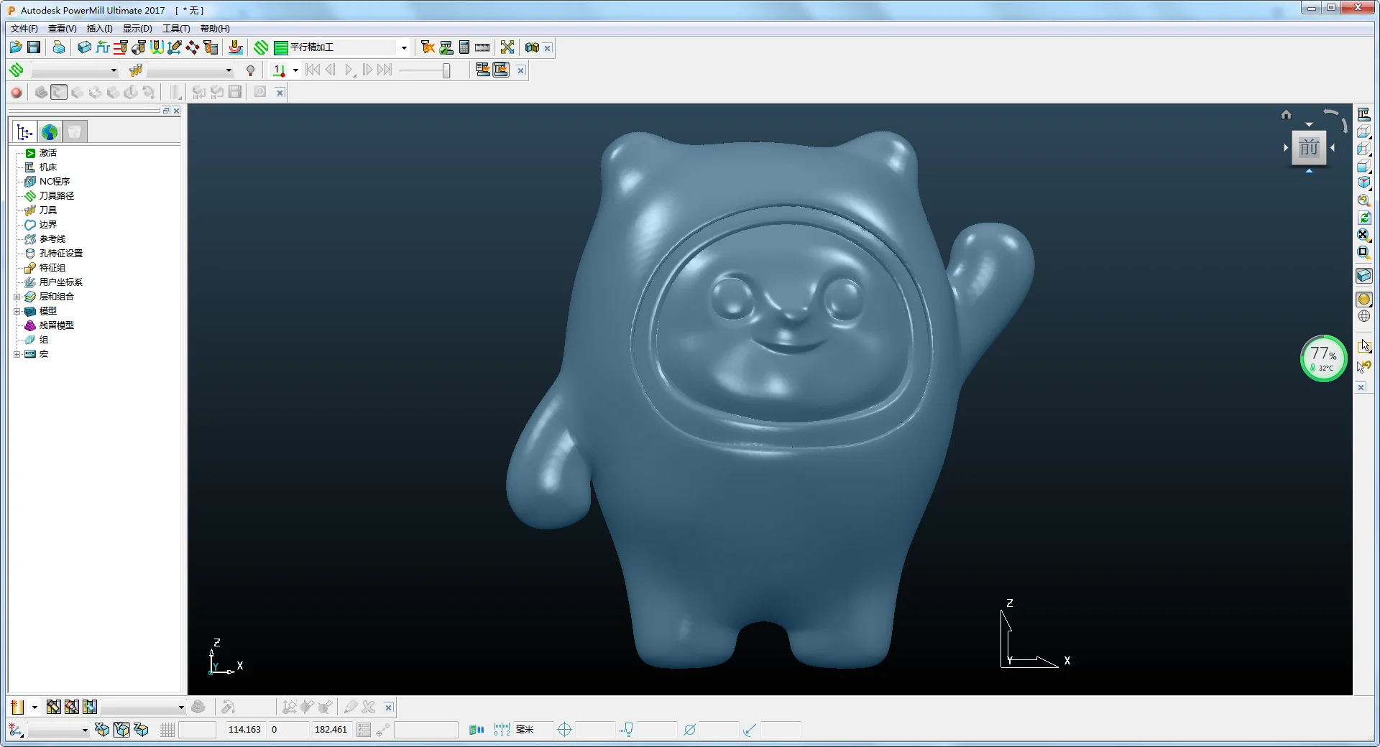Toggle the shaded model sphere button

[1363, 300]
